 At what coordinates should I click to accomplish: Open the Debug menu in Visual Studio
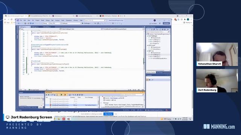(x=48, y=20)
